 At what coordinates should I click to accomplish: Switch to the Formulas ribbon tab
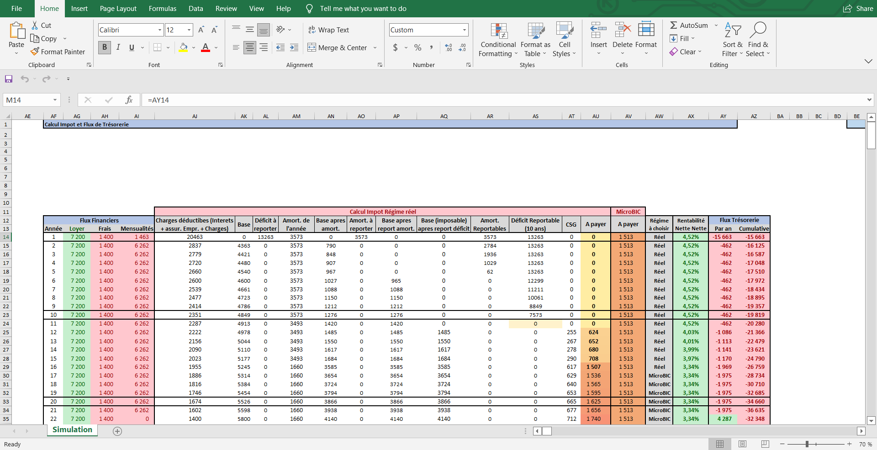[162, 9]
